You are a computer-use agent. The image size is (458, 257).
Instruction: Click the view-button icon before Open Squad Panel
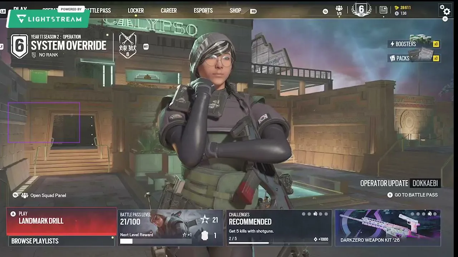(x=15, y=195)
